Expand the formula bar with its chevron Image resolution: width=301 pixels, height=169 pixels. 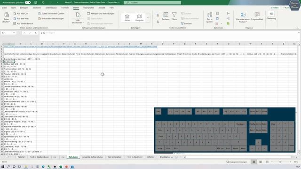[x=299, y=33]
